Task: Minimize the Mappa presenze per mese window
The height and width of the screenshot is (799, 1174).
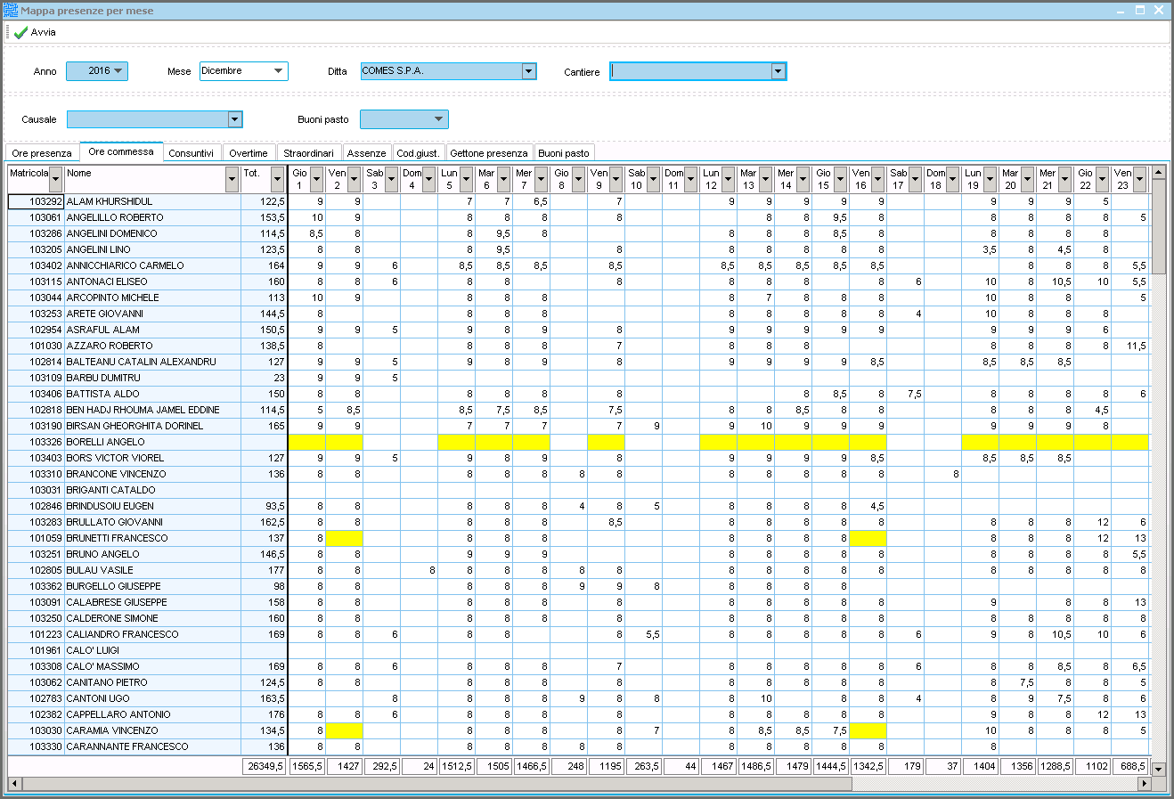Action: point(1122,11)
